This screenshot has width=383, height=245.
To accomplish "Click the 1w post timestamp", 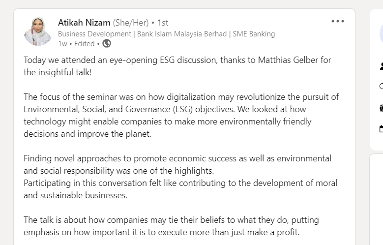I will pos(62,44).
